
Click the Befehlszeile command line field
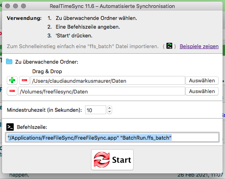pos(112,138)
